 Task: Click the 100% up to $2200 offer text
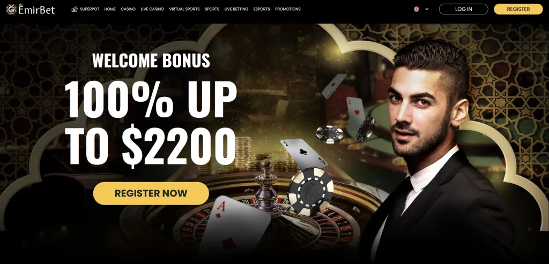pyautogui.click(x=151, y=124)
